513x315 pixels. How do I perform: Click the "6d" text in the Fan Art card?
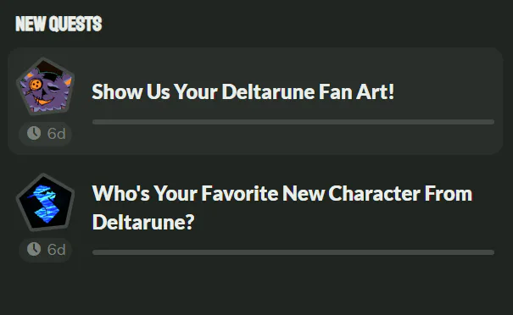point(57,134)
